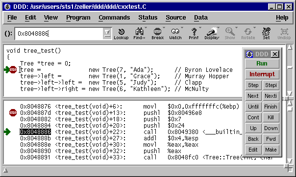
Task: Open the argument field dropdown arrow
Action: click(x=107, y=34)
